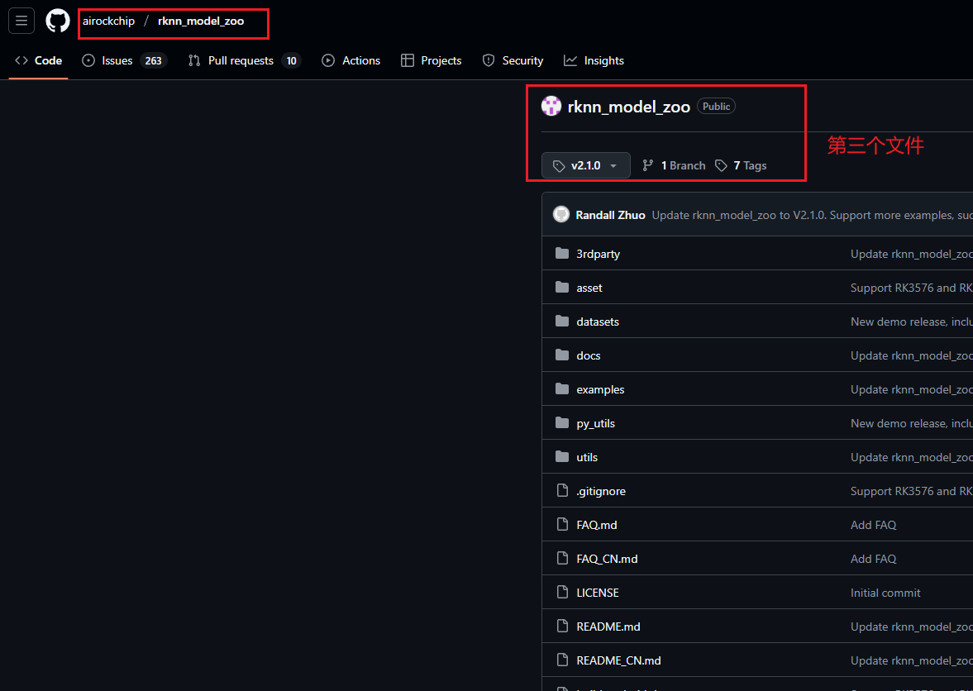Viewport: 973px width, 691px height.
Task: Click the Issues count badge 263
Action: pyautogui.click(x=153, y=61)
